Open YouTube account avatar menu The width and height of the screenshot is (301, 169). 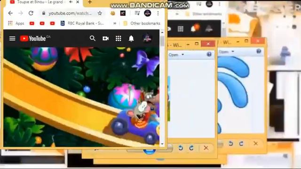click(x=147, y=38)
